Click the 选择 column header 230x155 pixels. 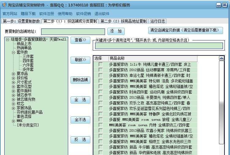[x=101, y=59]
